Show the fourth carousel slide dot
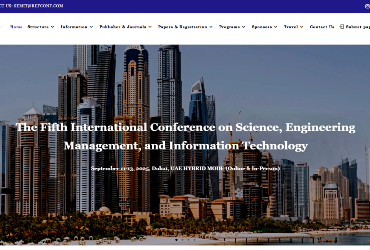 pyautogui.click(x=194, y=240)
